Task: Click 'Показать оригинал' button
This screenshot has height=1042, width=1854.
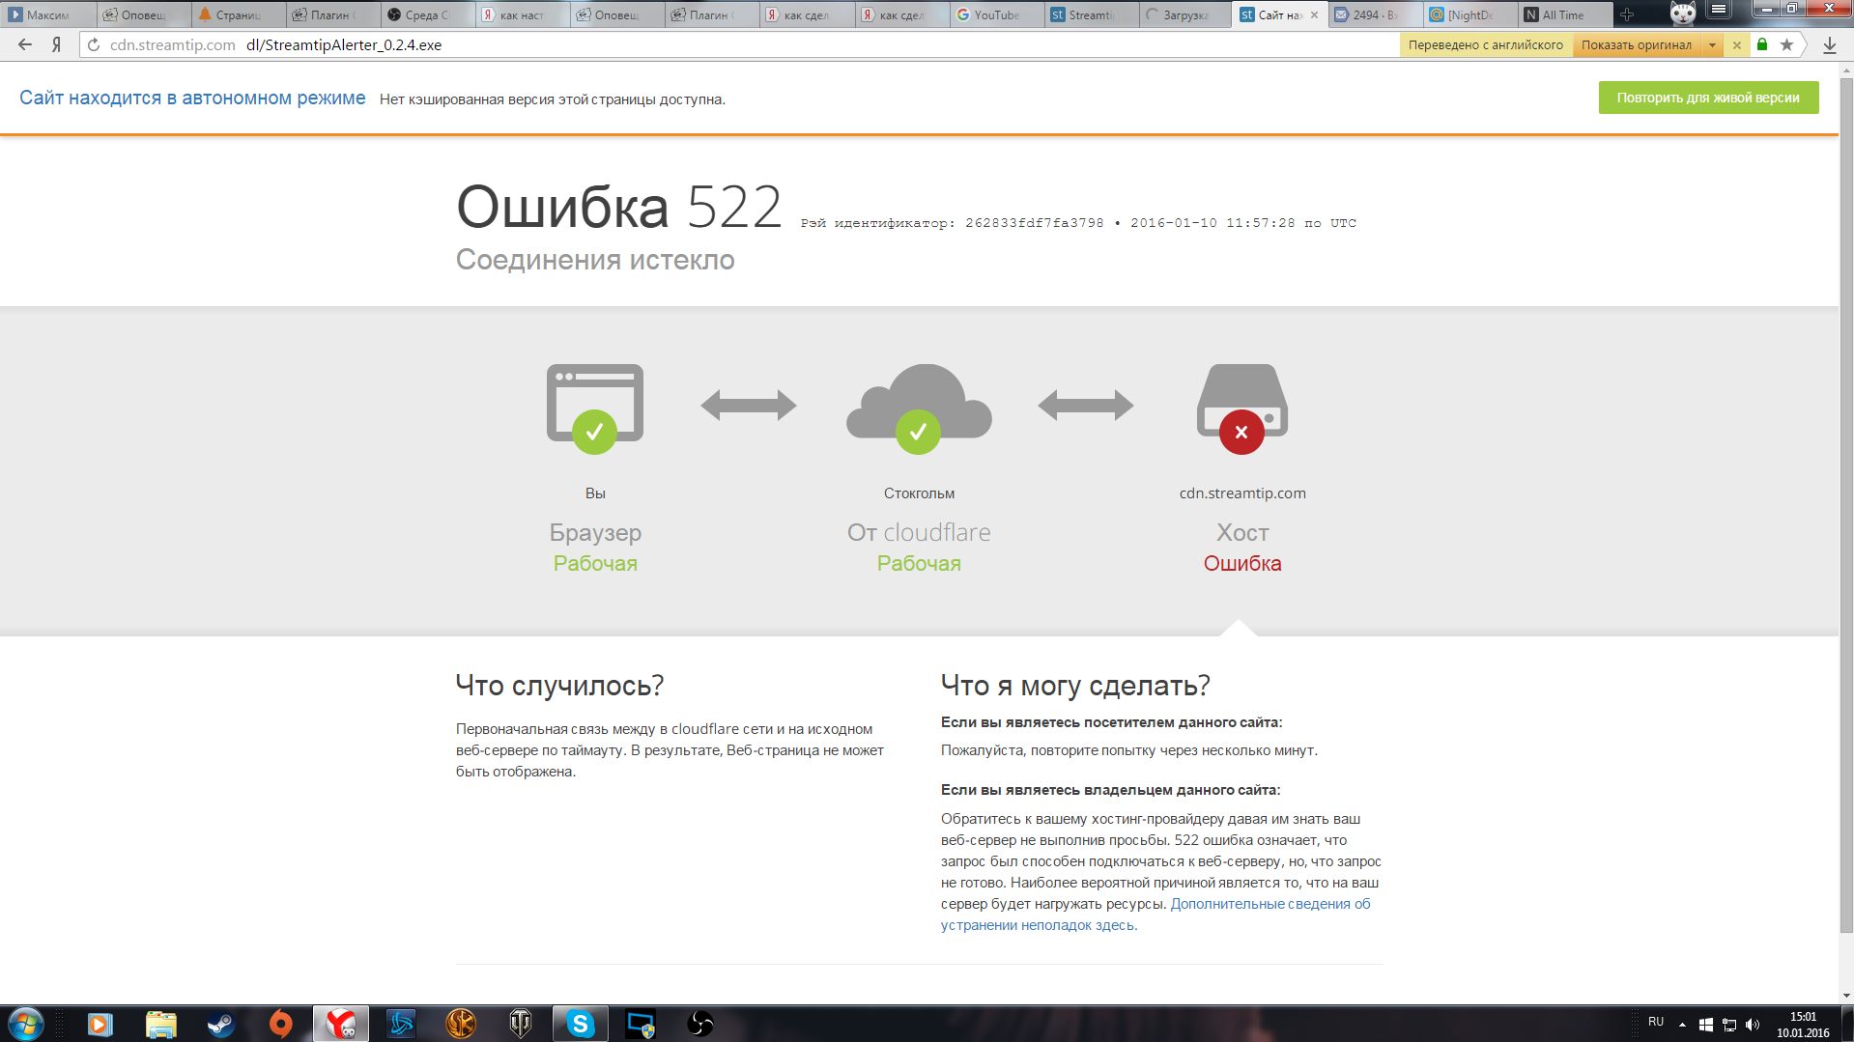Action: click(x=1637, y=44)
